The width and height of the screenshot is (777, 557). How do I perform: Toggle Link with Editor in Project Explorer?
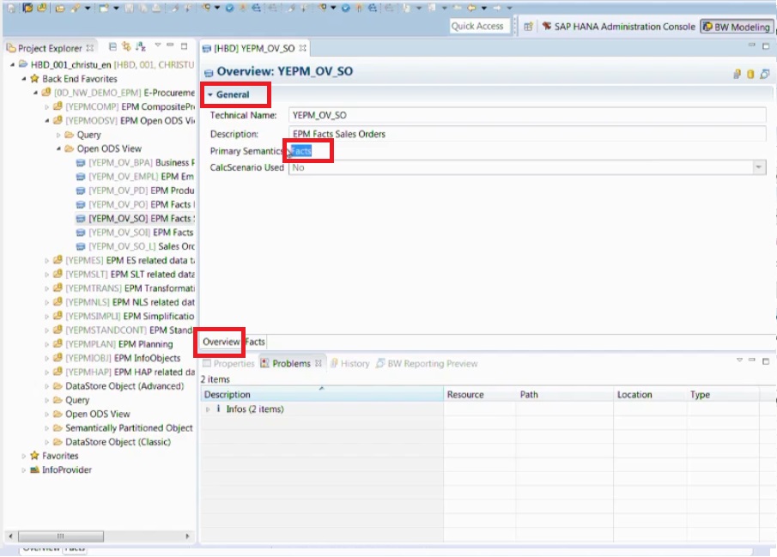pyautogui.click(x=127, y=49)
